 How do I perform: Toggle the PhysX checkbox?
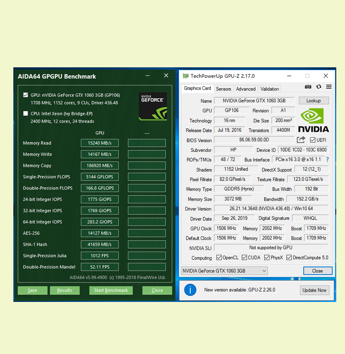point(267,258)
